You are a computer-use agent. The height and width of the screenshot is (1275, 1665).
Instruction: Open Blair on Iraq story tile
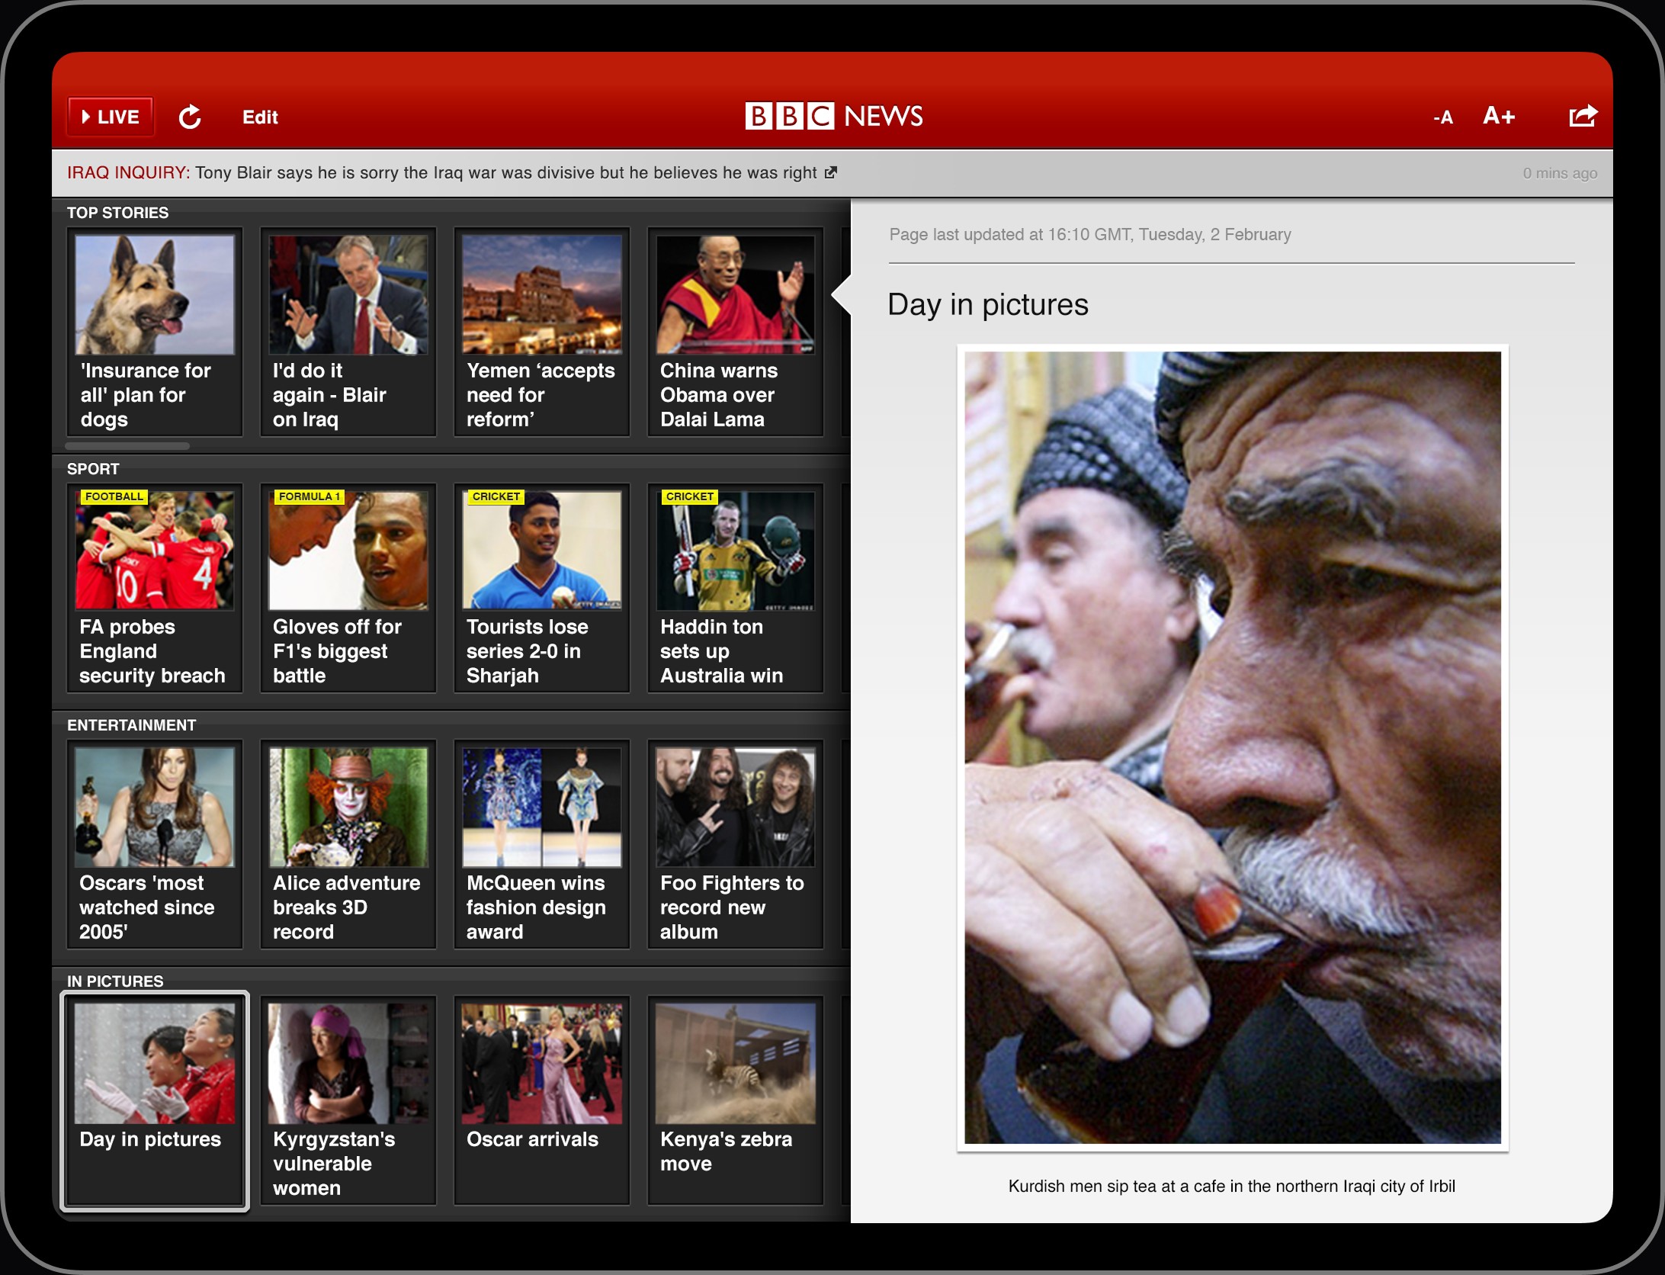(348, 332)
